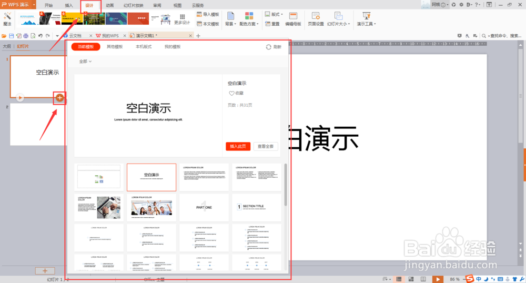This screenshot has height=283, width=526.
Task: Select the 设计 ribbon tab
Action: pos(89,5)
